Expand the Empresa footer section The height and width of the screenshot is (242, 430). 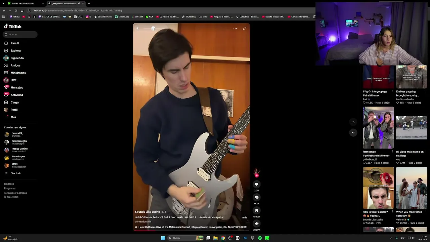click(x=9, y=184)
